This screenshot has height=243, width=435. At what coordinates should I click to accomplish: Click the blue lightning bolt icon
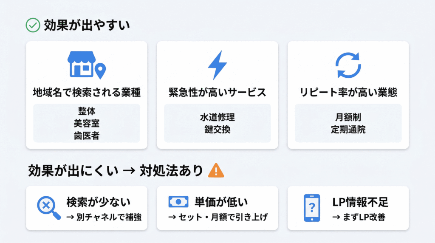point(217,65)
